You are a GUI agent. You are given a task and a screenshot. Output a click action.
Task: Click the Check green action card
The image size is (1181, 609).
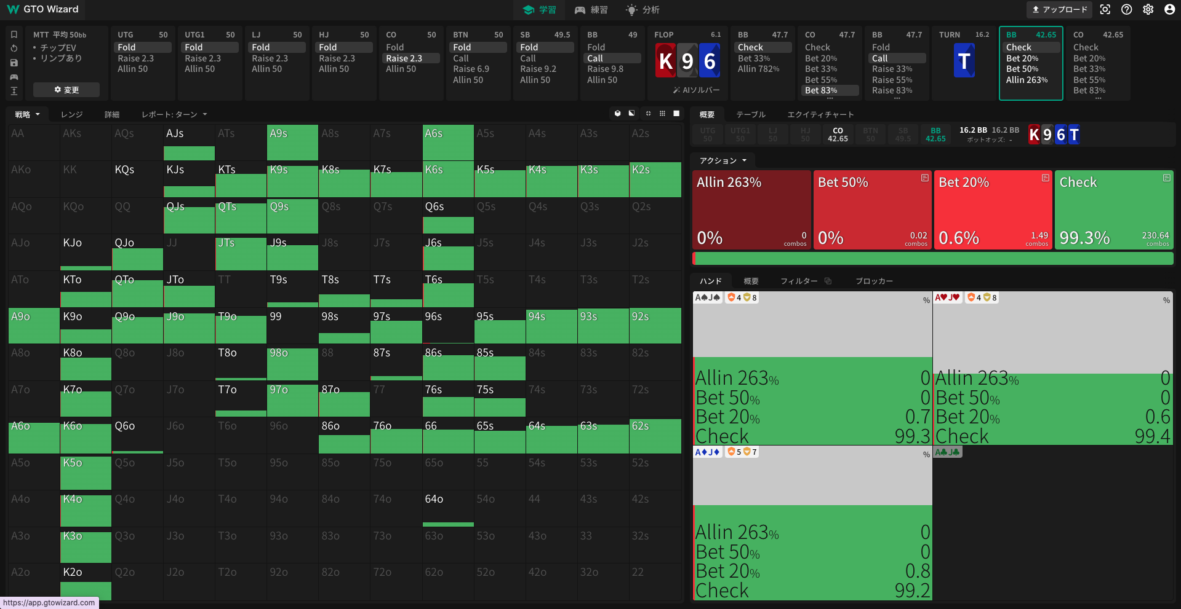pos(1114,210)
